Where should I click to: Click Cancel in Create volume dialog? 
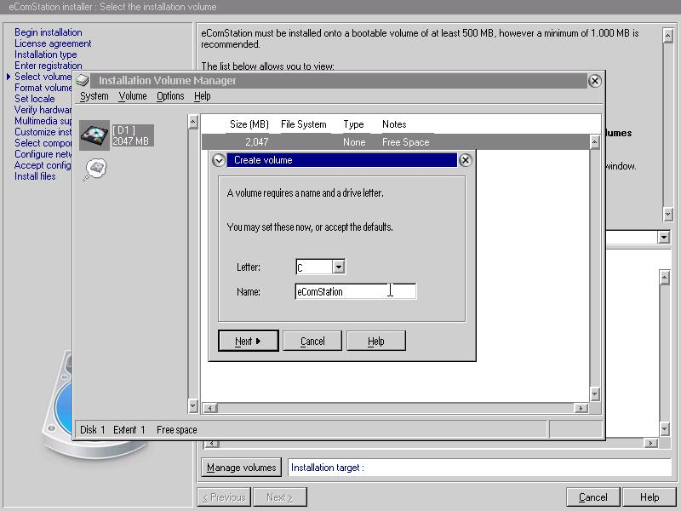pyautogui.click(x=312, y=342)
